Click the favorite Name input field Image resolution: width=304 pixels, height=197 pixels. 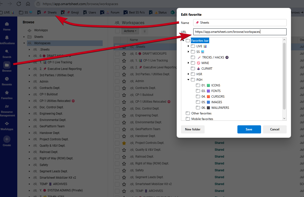point(240,23)
